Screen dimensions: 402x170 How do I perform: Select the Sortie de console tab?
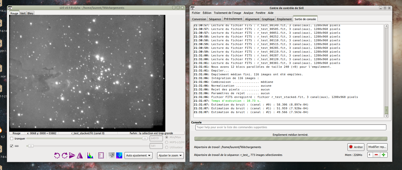click(305, 19)
